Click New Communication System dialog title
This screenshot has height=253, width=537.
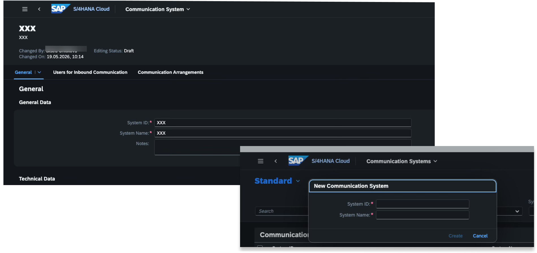[x=351, y=186]
